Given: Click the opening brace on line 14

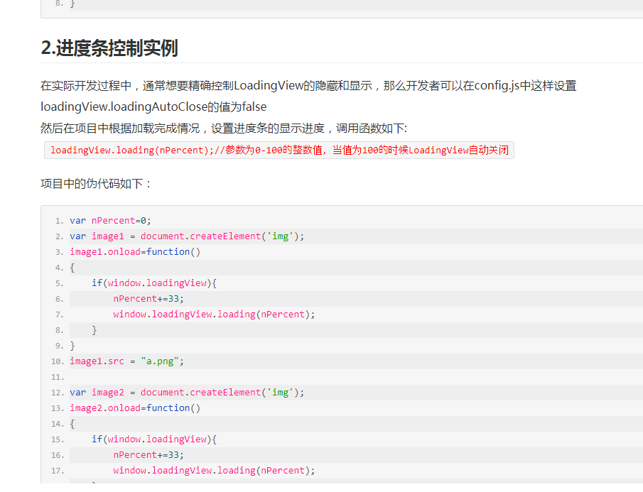Looking at the screenshot, I should click(72, 424).
